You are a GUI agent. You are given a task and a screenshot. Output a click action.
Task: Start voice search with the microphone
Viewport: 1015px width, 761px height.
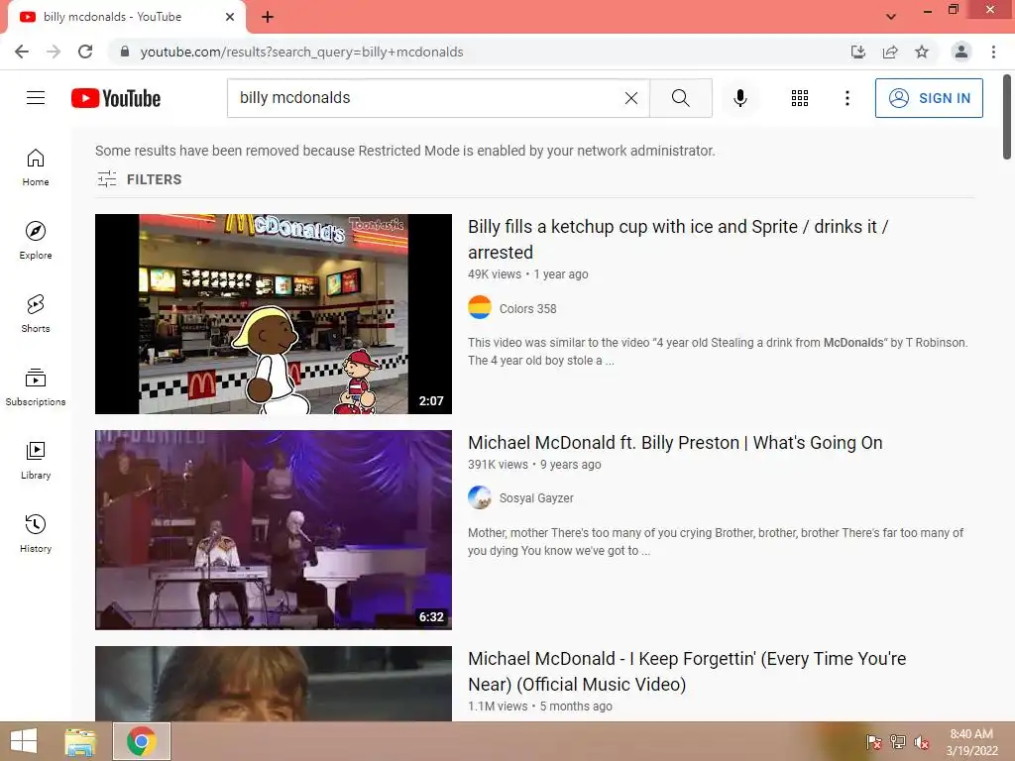(x=740, y=98)
